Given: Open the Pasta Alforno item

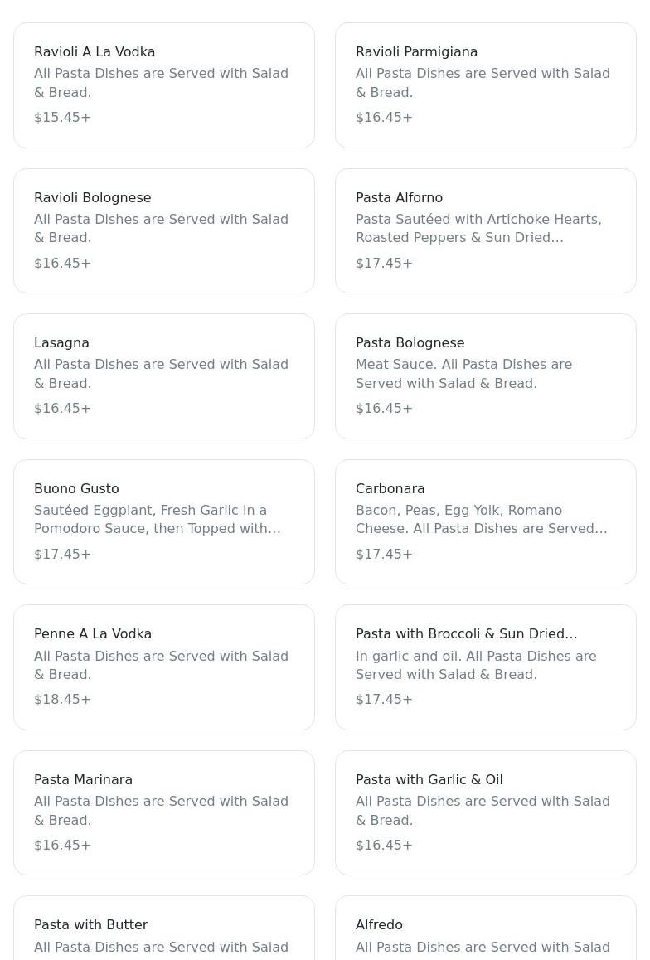Looking at the screenshot, I should [485, 230].
